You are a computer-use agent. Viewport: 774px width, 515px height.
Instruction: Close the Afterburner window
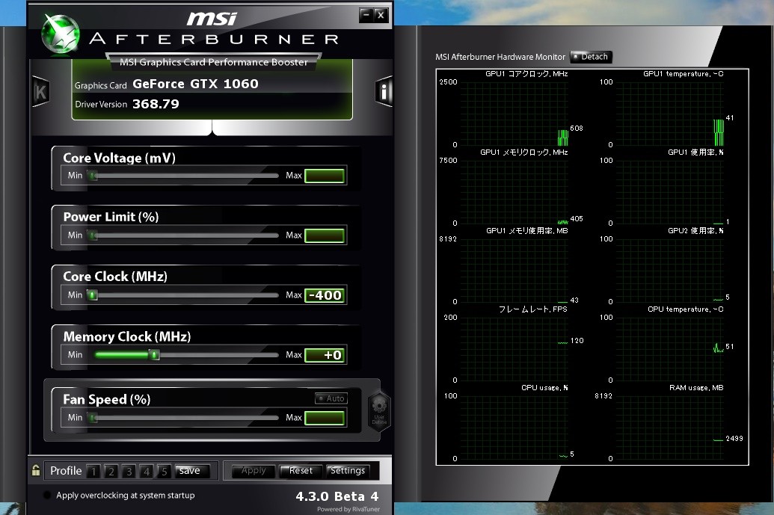tap(381, 15)
